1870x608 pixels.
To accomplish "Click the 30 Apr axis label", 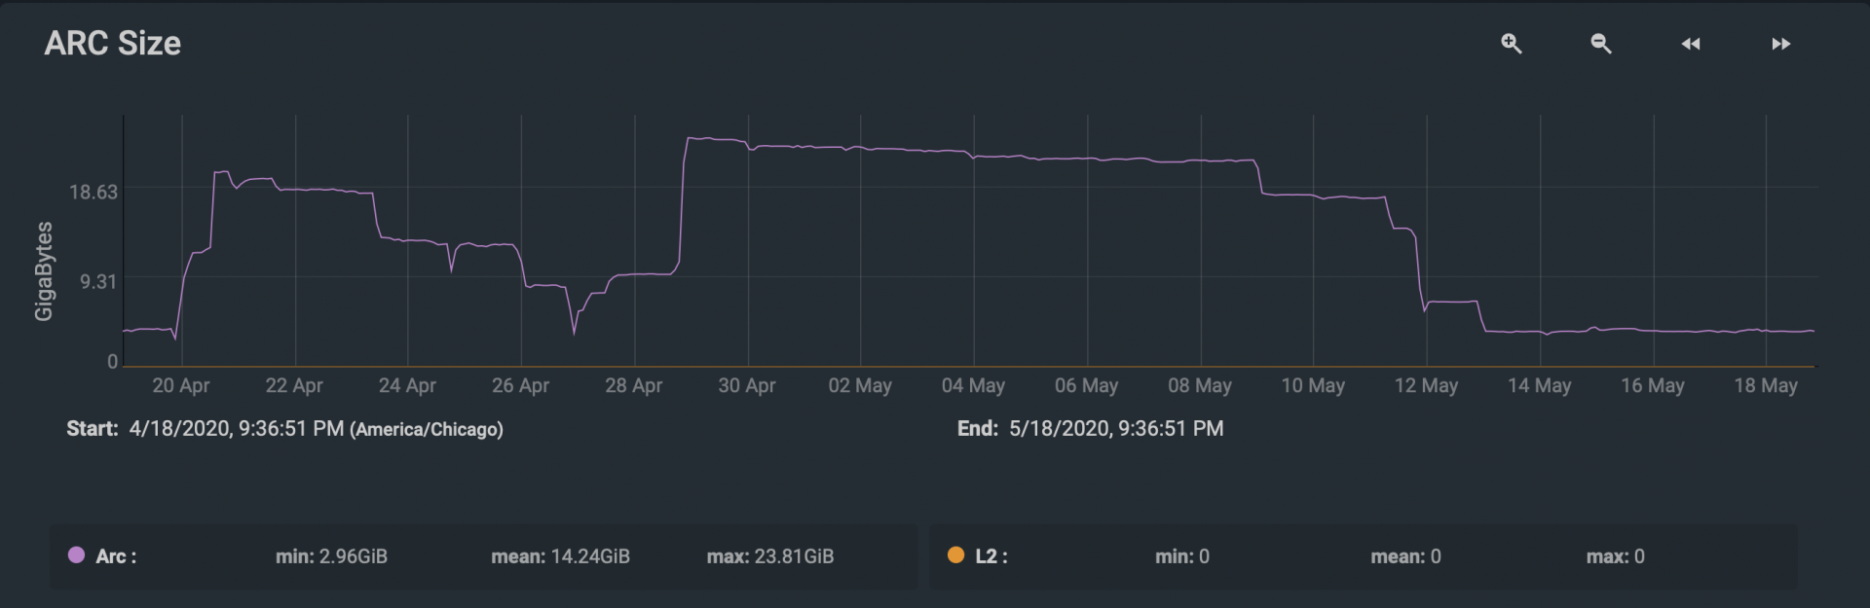I will tap(747, 385).
